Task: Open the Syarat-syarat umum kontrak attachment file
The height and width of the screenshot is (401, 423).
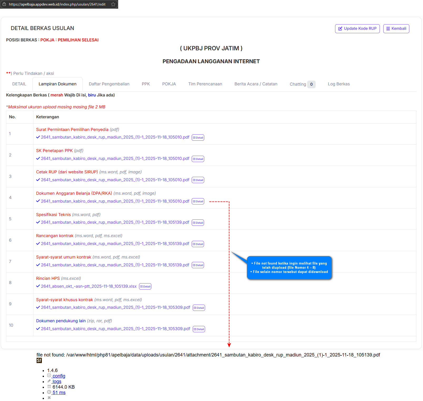Action: (115, 265)
